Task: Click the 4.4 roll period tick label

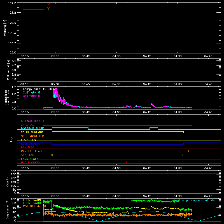Action: click(14, 61)
